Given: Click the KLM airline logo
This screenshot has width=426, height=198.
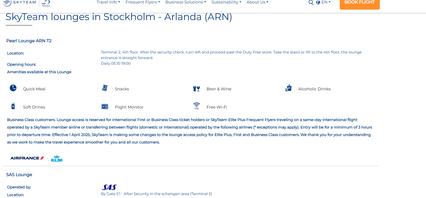Looking at the screenshot, I should (57, 158).
